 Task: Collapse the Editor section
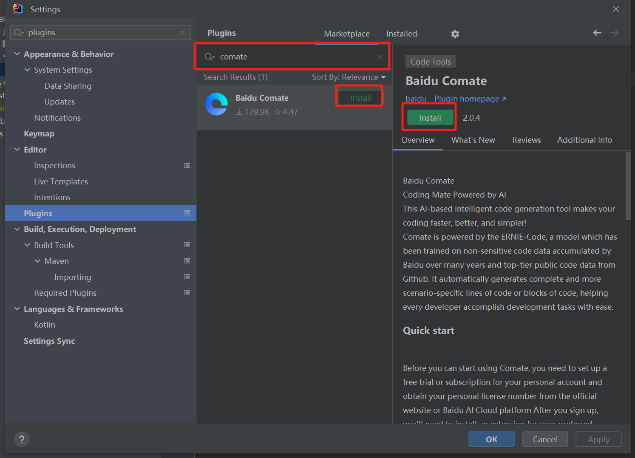click(17, 150)
